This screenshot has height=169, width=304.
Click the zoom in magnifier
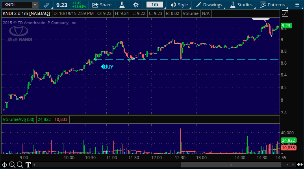pos(12,165)
